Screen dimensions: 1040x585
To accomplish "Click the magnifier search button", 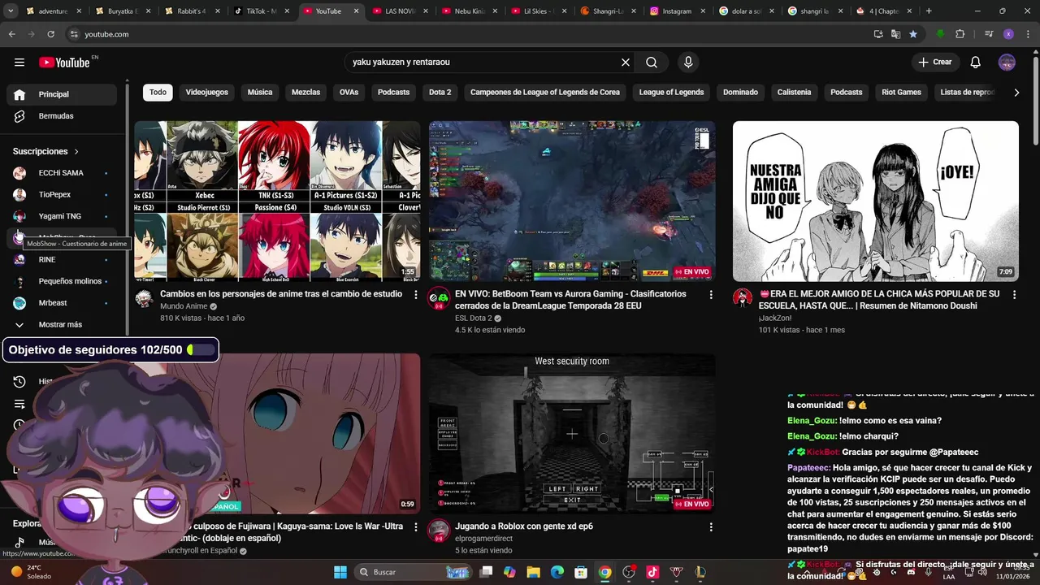I will [652, 63].
